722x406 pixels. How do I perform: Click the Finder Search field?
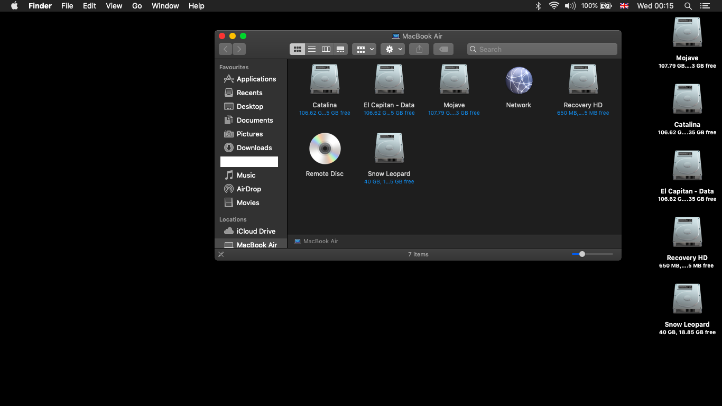pos(542,49)
